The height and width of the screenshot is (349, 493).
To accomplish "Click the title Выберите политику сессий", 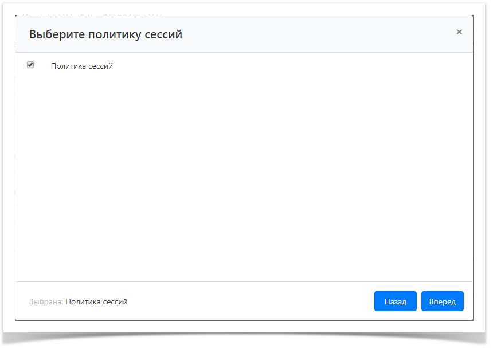I will click(105, 34).
